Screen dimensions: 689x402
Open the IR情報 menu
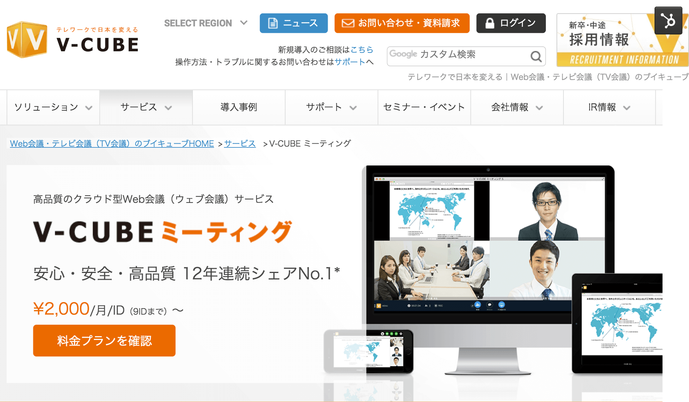click(609, 108)
